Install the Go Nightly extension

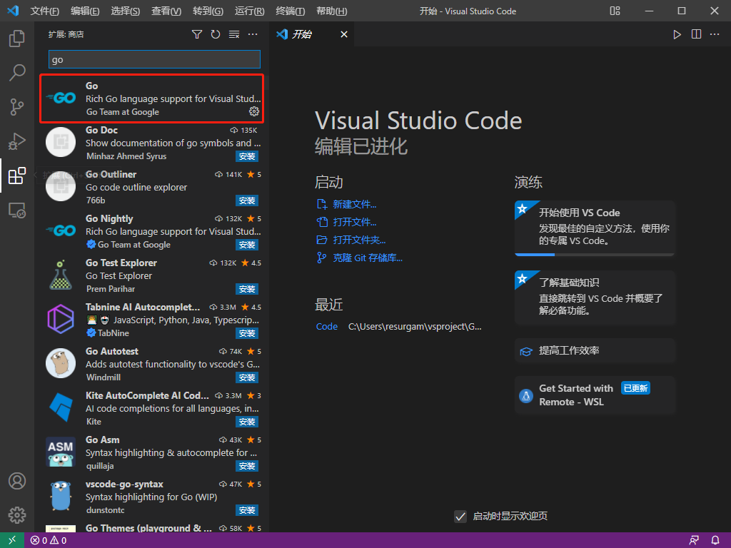point(247,245)
